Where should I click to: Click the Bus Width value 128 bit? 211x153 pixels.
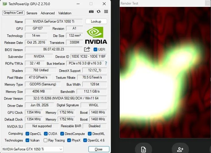tap(95, 84)
